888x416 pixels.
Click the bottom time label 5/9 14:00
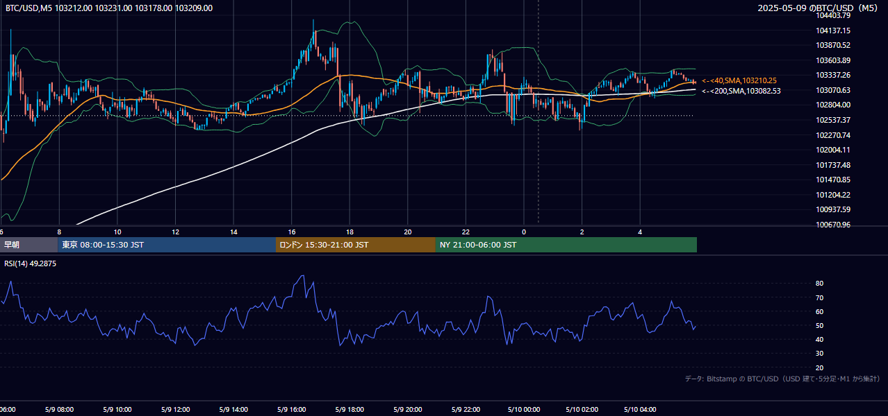[233, 410]
